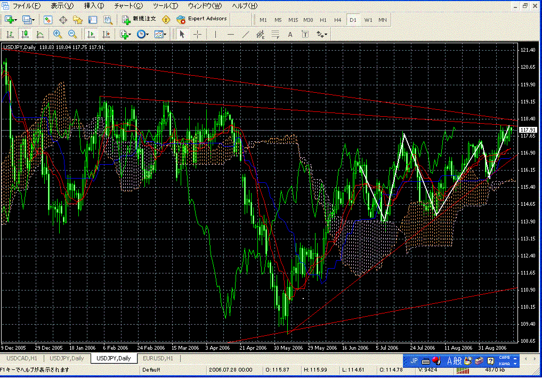
Task: Open the Strategy Tester icon
Action: click(108, 20)
